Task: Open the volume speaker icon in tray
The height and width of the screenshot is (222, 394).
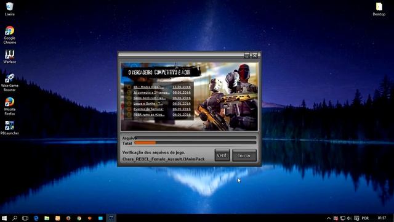Action: pos(349,218)
